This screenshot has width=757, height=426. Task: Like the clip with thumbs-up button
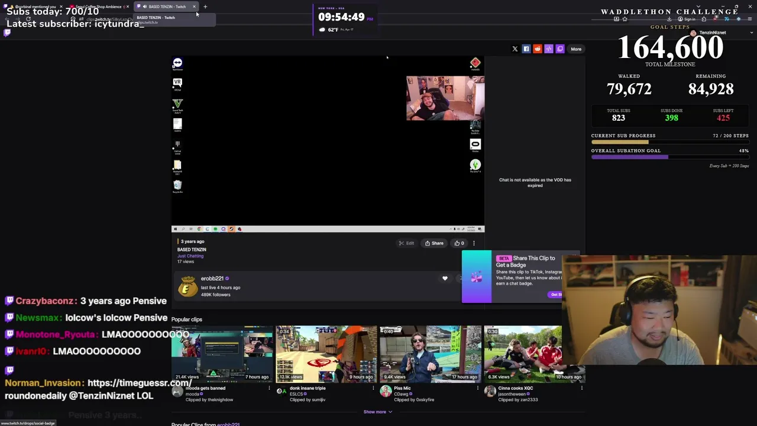click(x=459, y=243)
